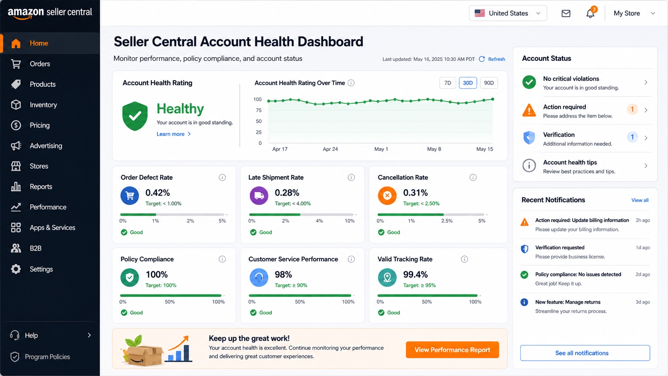Click the blue cart icon for Order Defect Rate
This screenshot has width=668, height=376.
pyautogui.click(x=130, y=196)
